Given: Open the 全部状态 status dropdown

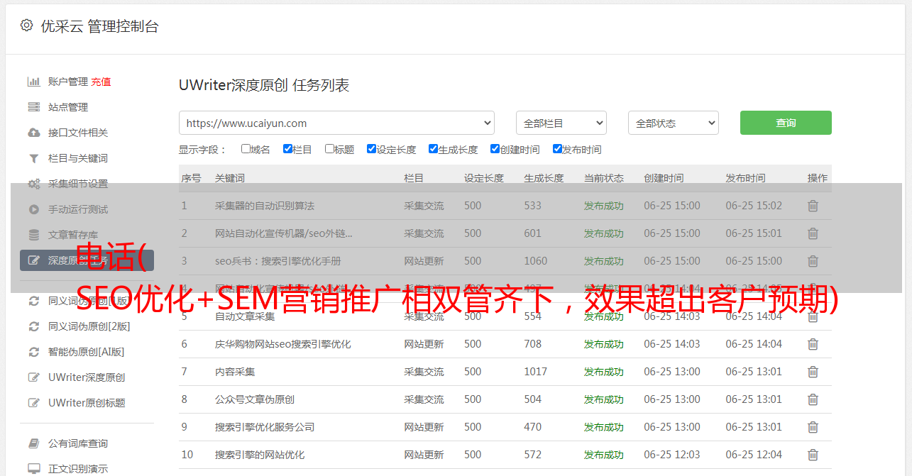Looking at the screenshot, I should pos(674,123).
